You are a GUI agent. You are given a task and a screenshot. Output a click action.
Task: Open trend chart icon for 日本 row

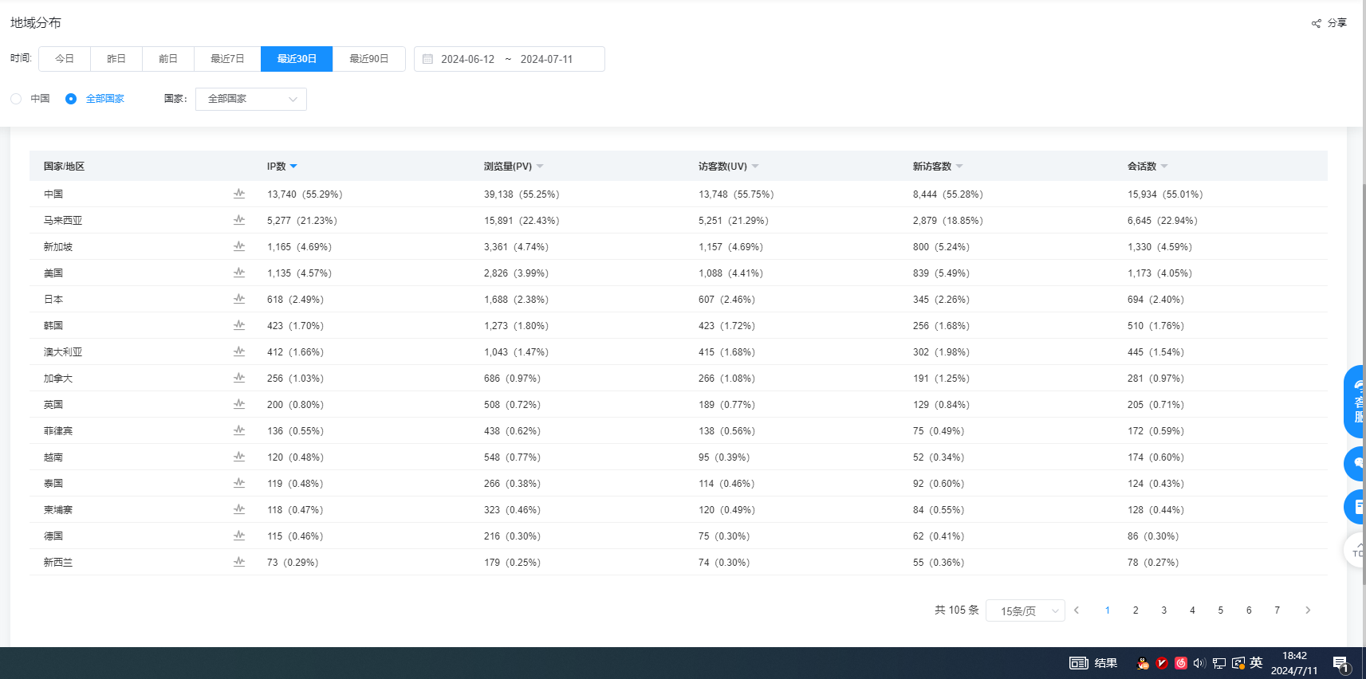pyautogui.click(x=239, y=299)
